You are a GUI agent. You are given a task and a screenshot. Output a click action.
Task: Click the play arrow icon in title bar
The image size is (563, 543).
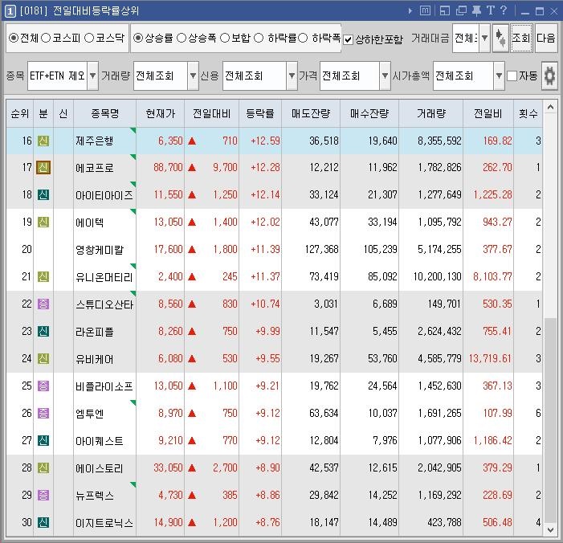(x=410, y=10)
